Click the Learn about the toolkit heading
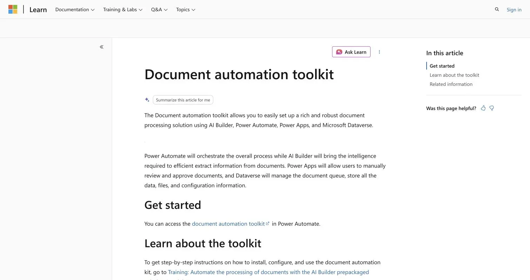Image resolution: width=530 pixels, height=280 pixels. (x=203, y=243)
